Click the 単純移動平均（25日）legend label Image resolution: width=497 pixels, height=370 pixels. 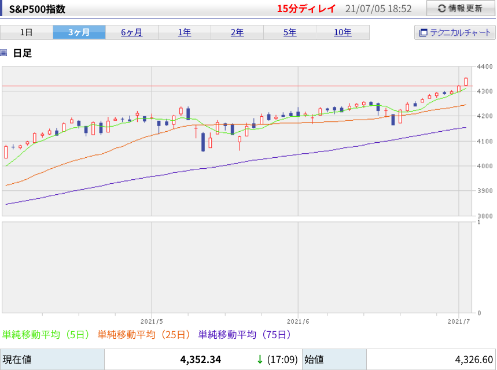144,335
